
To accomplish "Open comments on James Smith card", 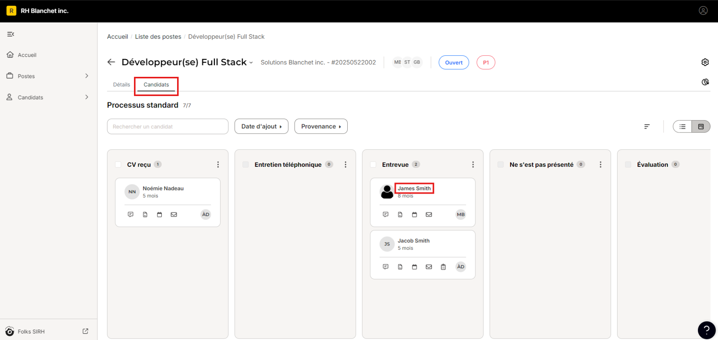I will (385, 214).
